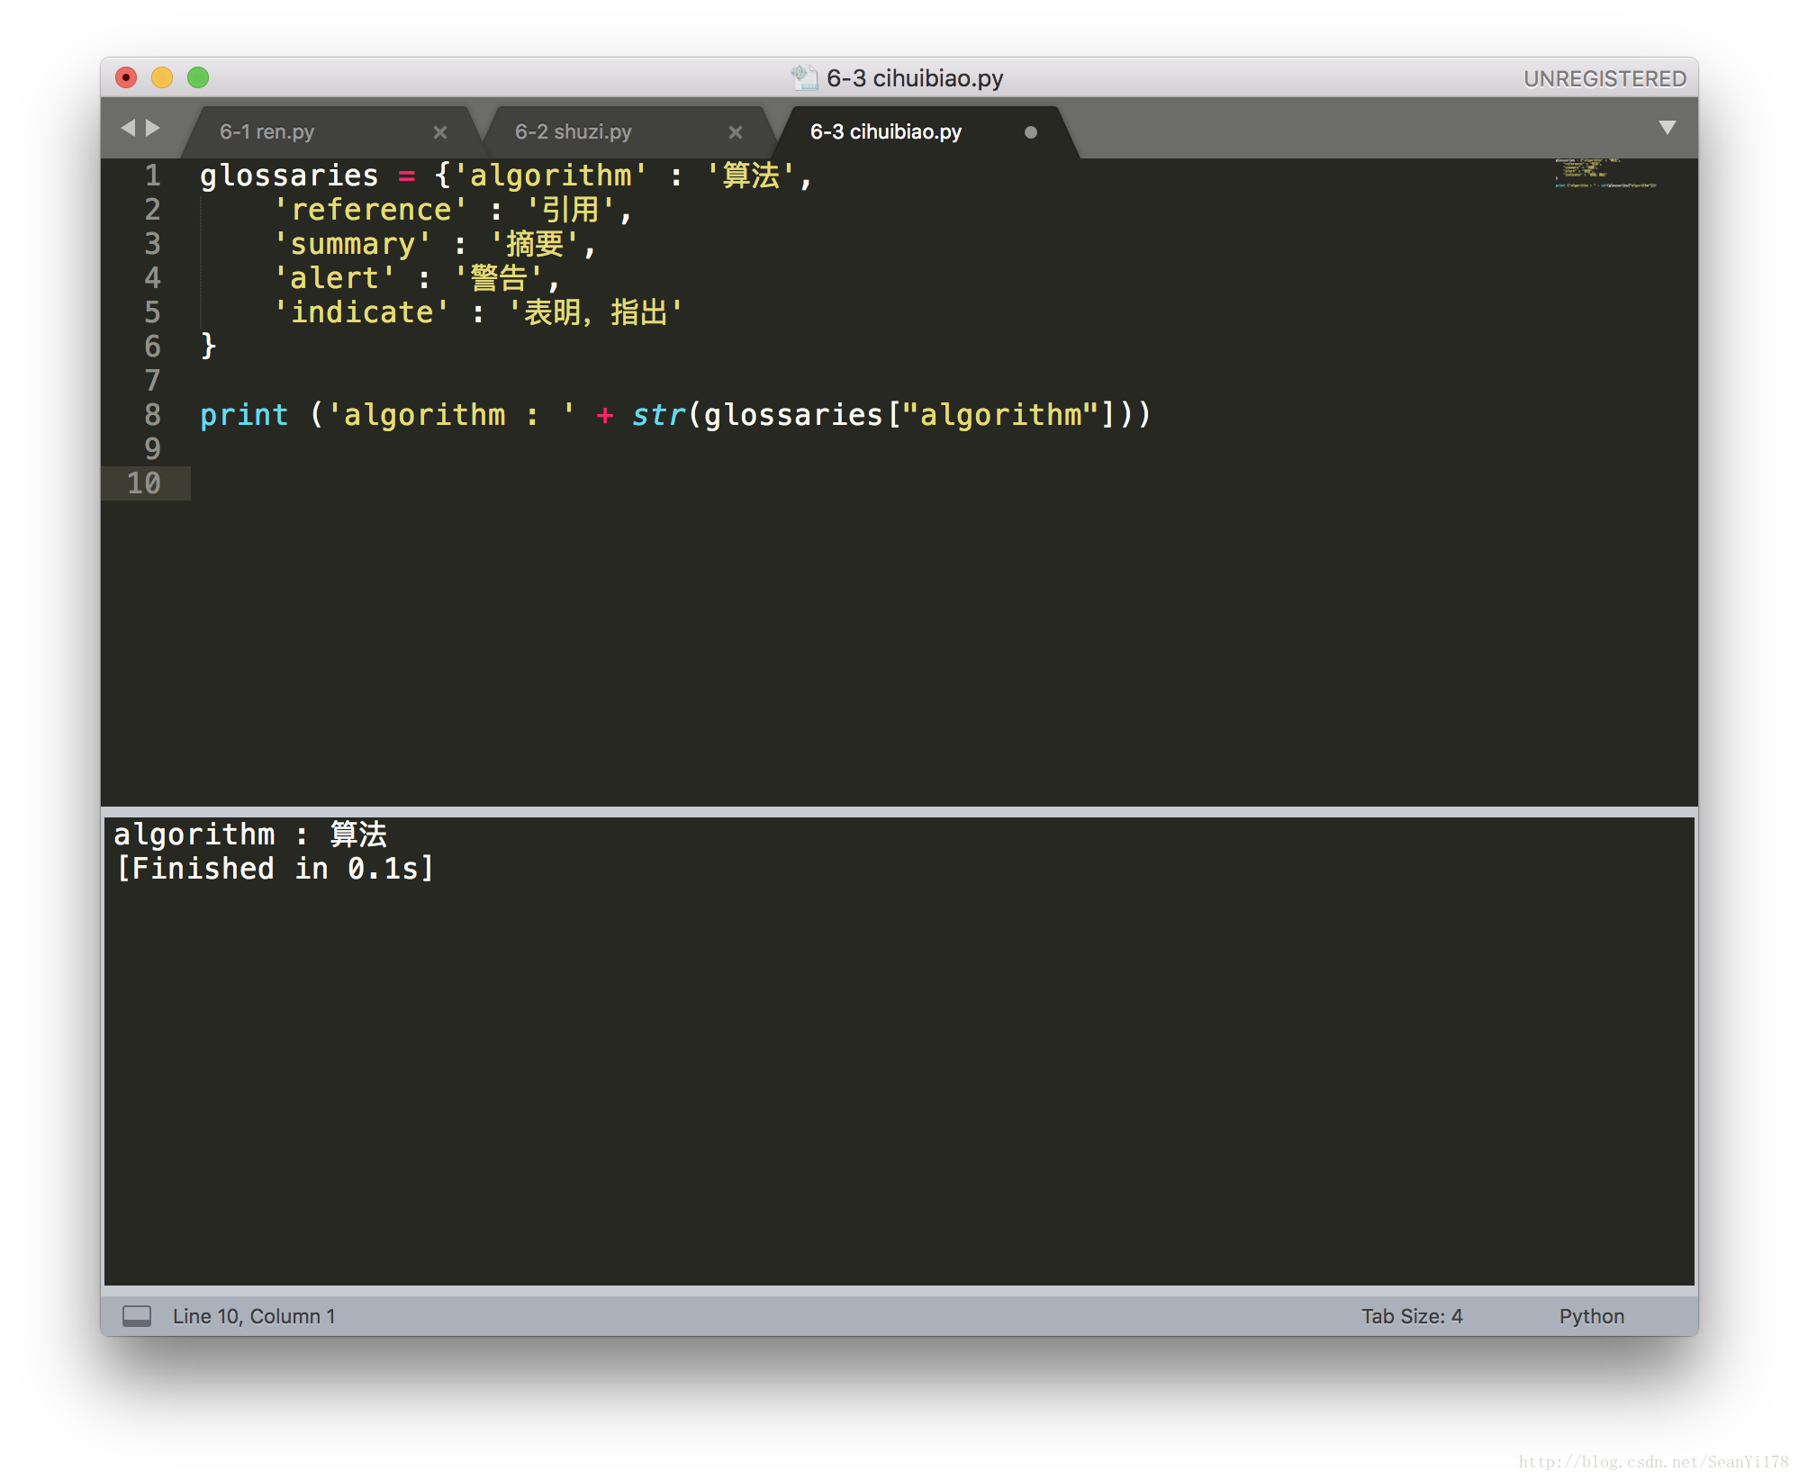
Task: Close the 6-2 shuzi.py tab
Action: click(x=735, y=132)
